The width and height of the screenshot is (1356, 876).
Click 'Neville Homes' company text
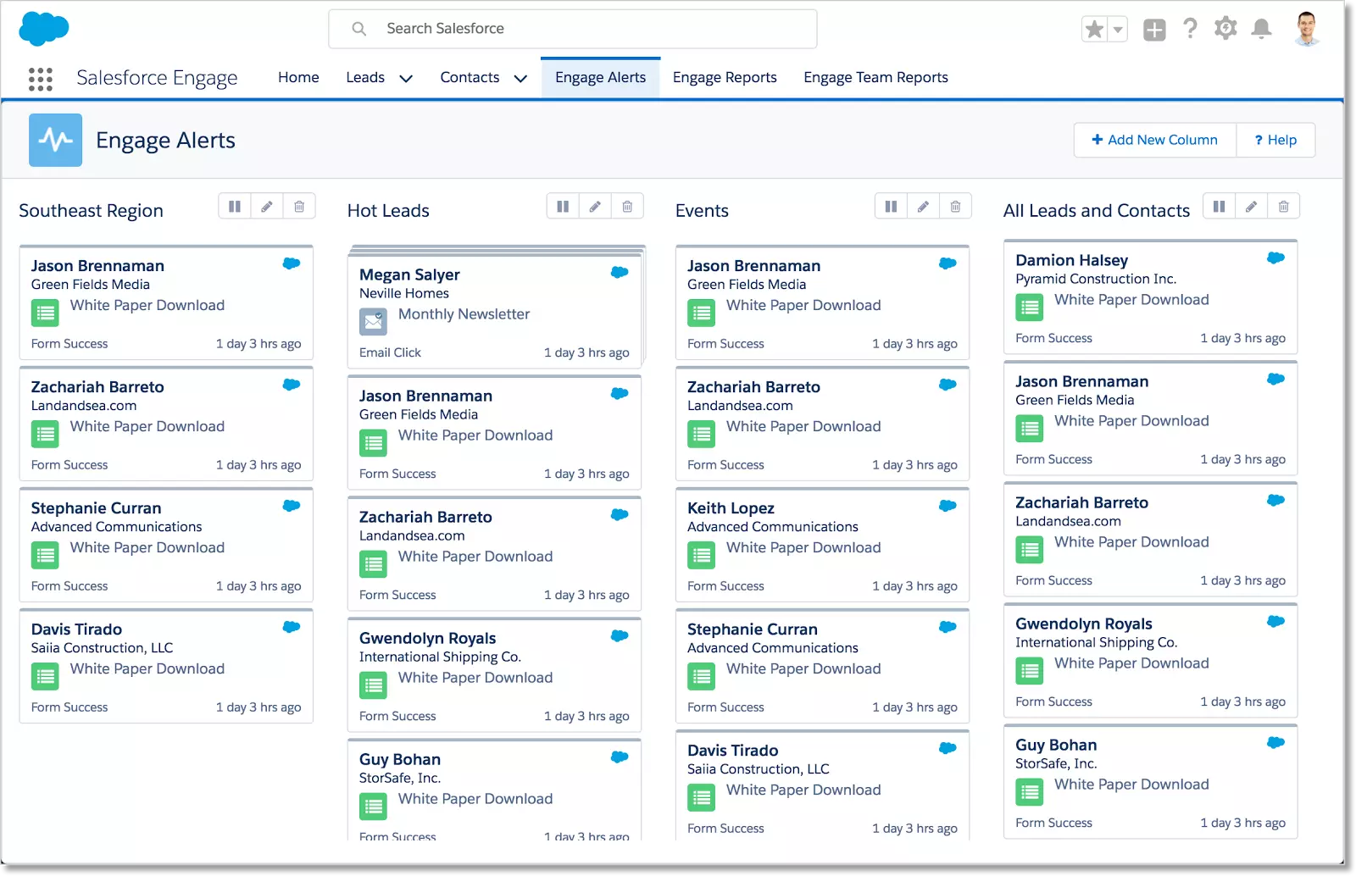tap(404, 293)
